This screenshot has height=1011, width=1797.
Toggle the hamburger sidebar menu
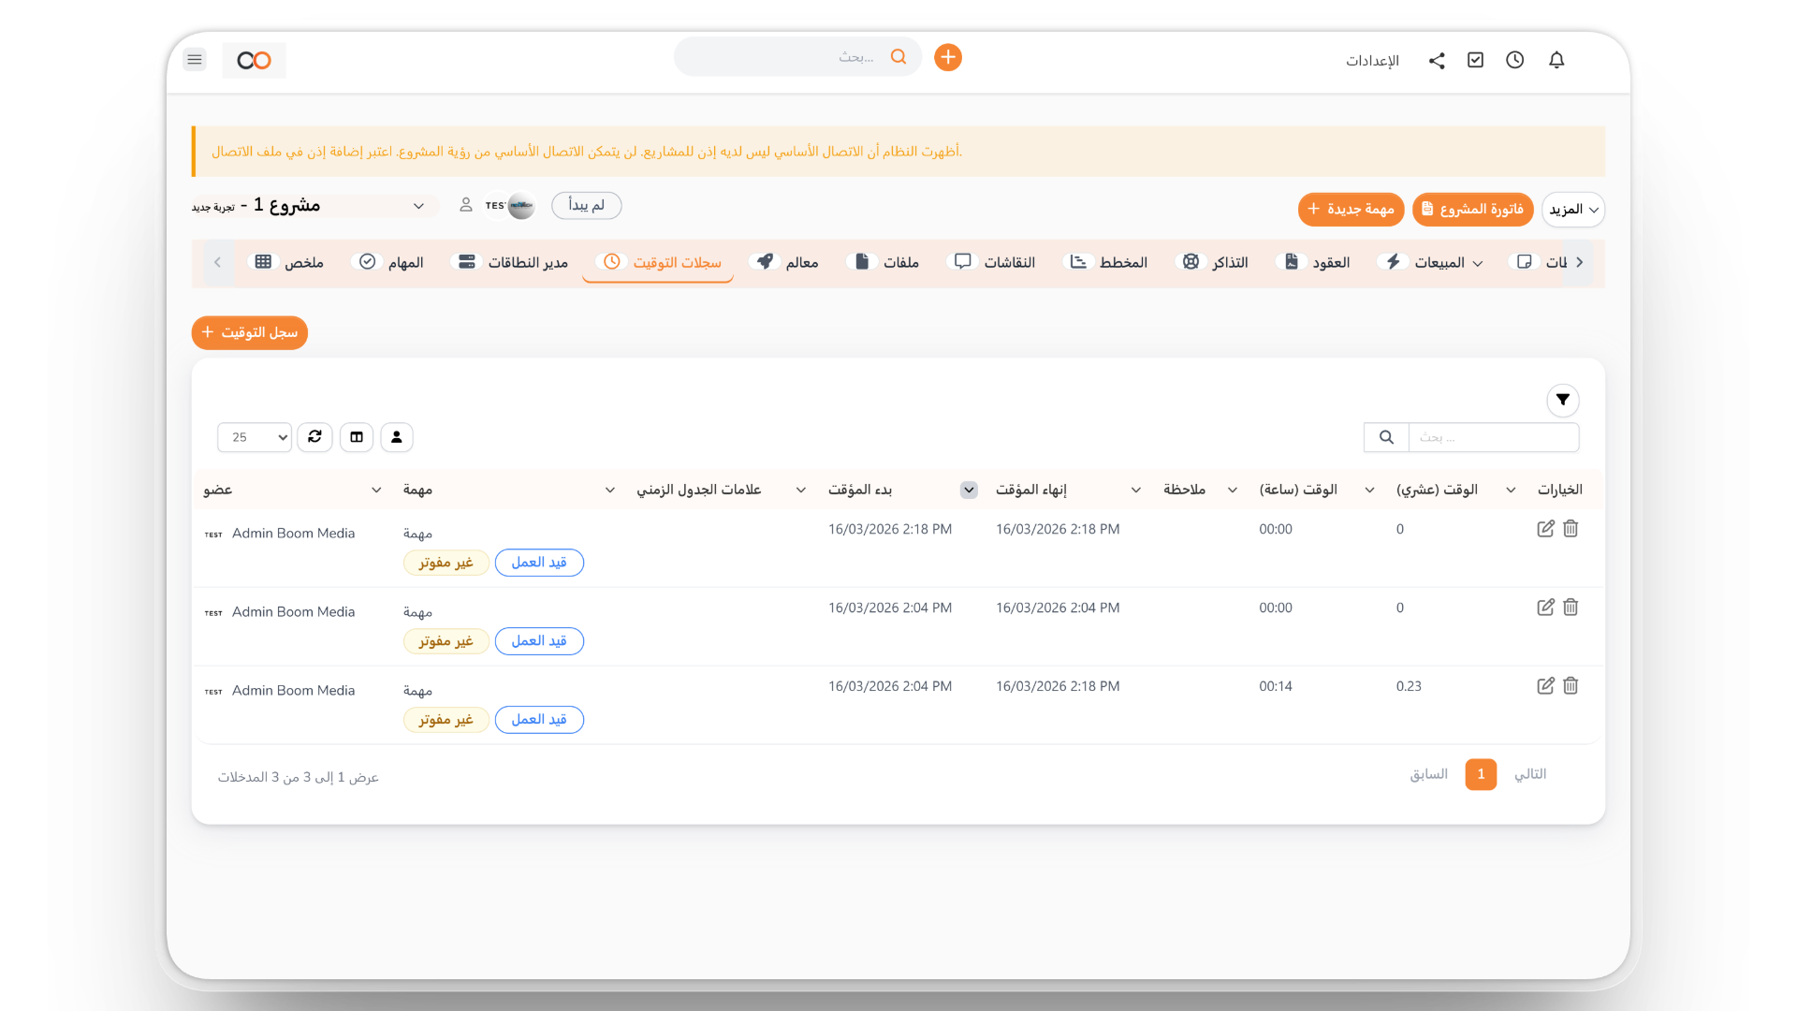(195, 60)
